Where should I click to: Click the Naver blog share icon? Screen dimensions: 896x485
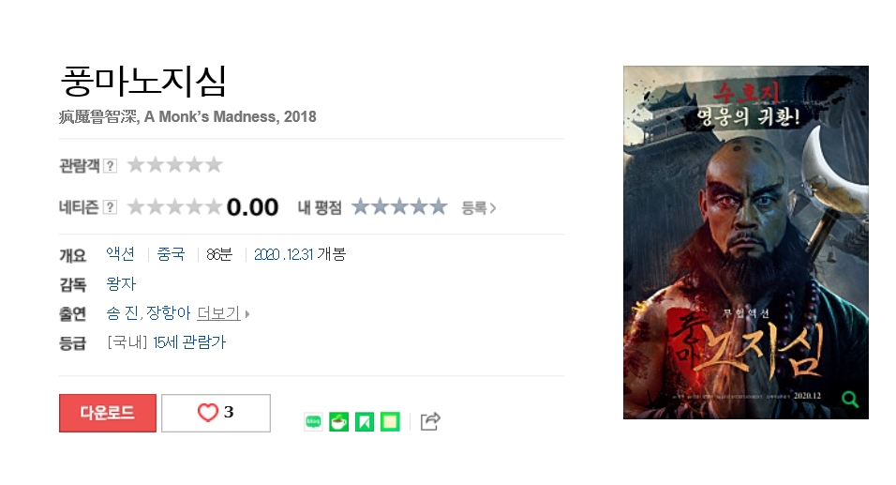click(x=313, y=421)
